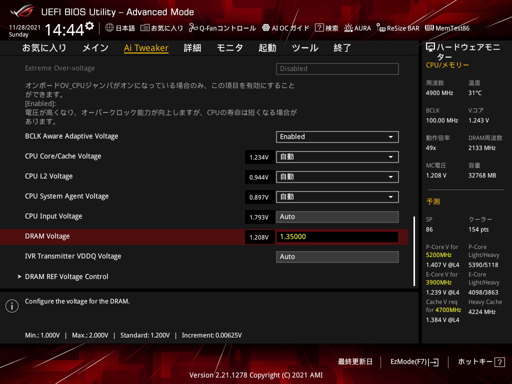Image resolution: width=512 pixels, height=384 pixels.
Task: Select DRAM Voltage row label
Action: (47, 236)
